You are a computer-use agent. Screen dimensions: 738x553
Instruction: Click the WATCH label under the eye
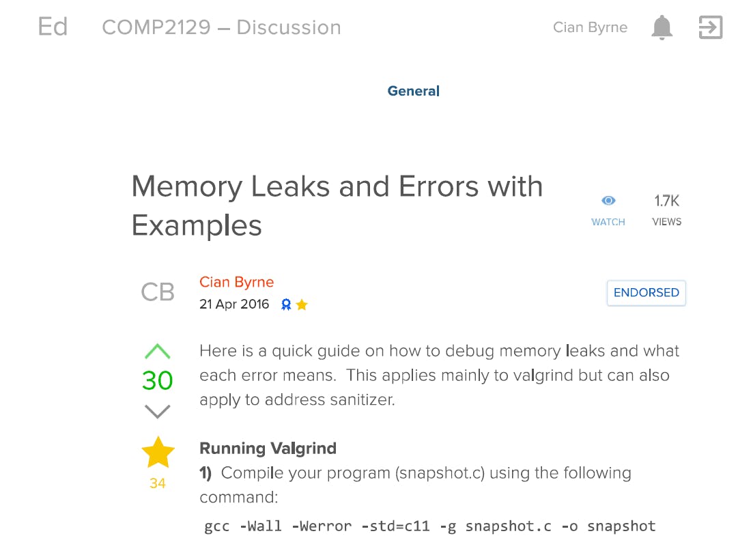(608, 221)
